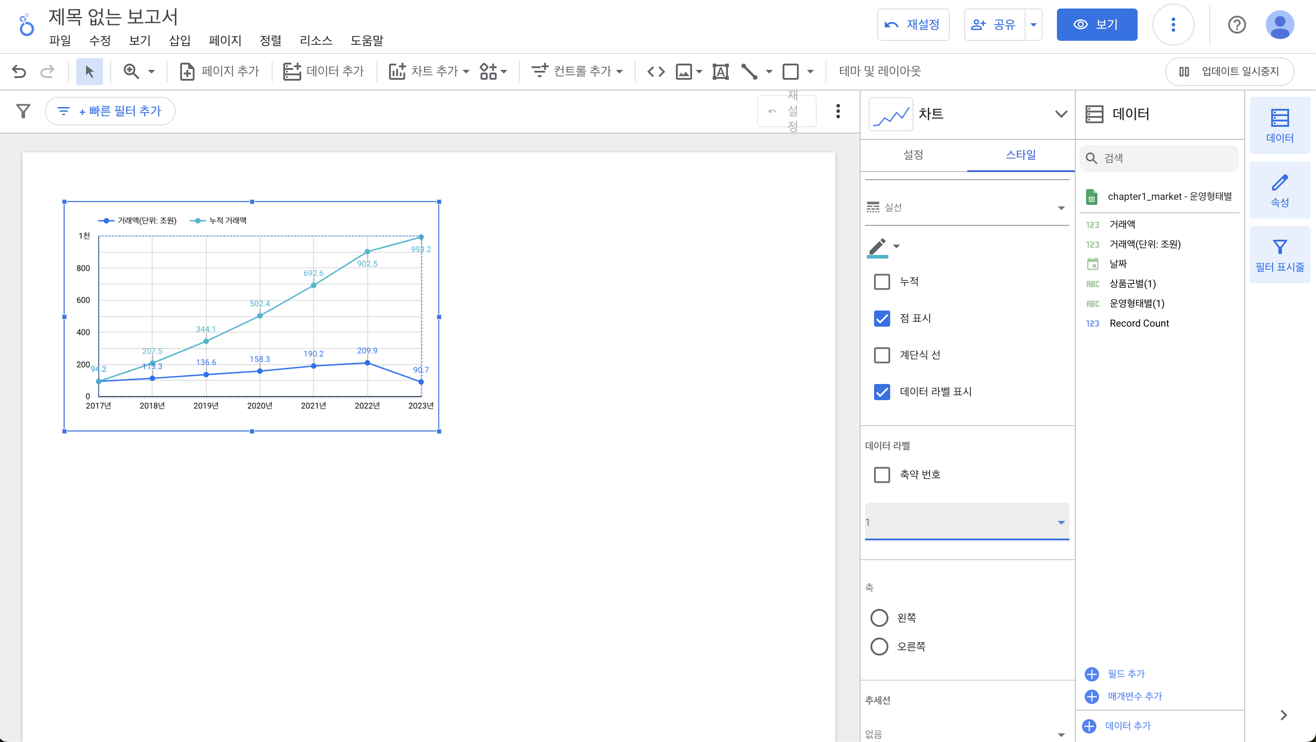Open the 속성 pencil side panel

click(1279, 190)
